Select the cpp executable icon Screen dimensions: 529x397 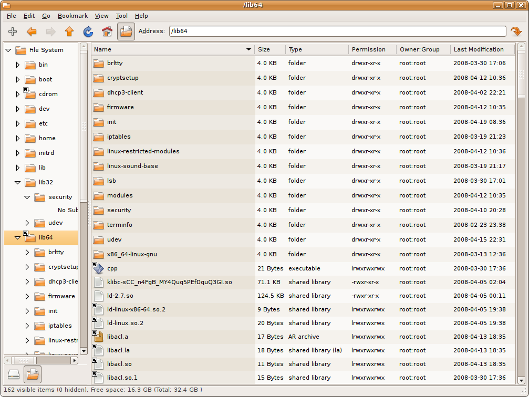pyautogui.click(x=99, y=268)
